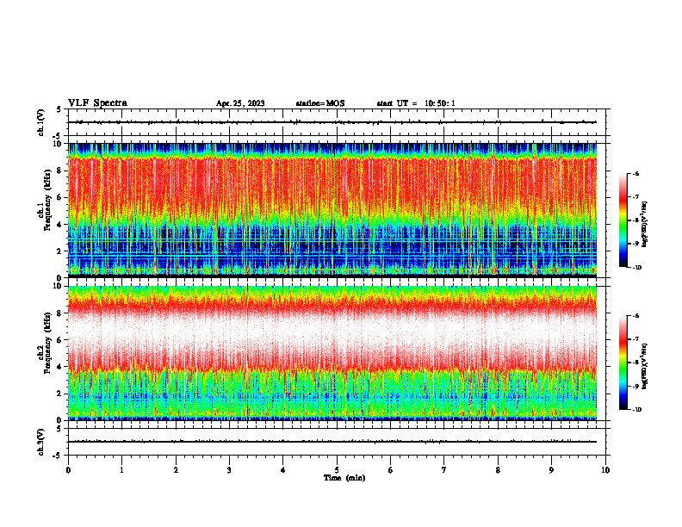Click the "5" tick on the Time axis

[337, 470]
